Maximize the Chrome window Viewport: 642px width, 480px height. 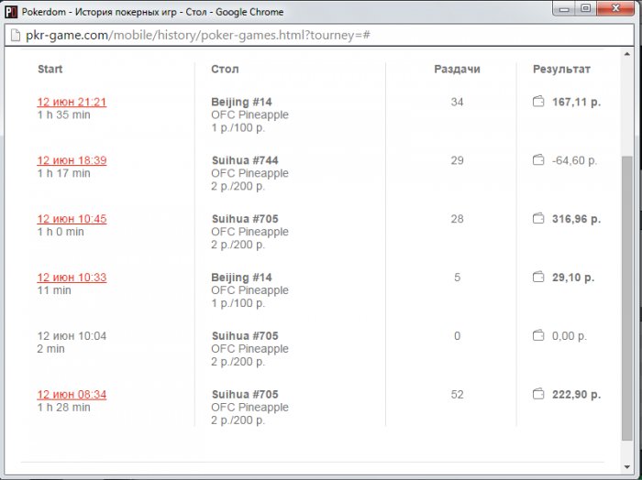click(x=586, y=8)
